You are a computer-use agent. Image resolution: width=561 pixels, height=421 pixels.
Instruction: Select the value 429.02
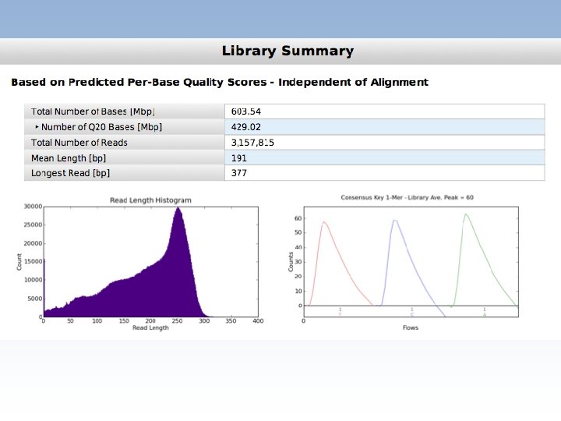click(245, 127)
